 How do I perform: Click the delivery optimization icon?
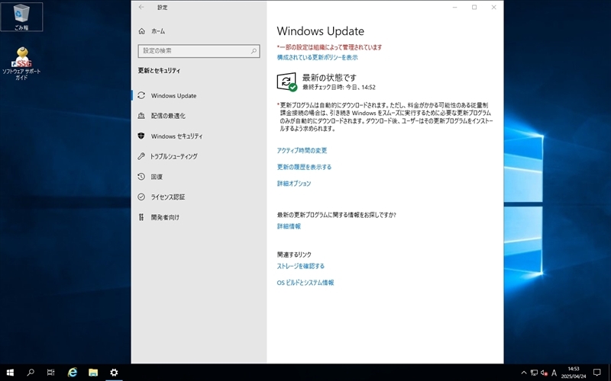point(141,116)
